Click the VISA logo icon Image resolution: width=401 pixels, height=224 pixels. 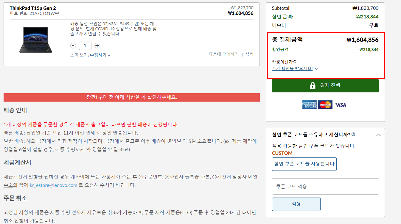click(x=341, y=105)
